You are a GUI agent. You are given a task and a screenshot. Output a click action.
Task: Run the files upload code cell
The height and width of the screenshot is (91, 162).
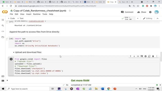tap(11, 59)
